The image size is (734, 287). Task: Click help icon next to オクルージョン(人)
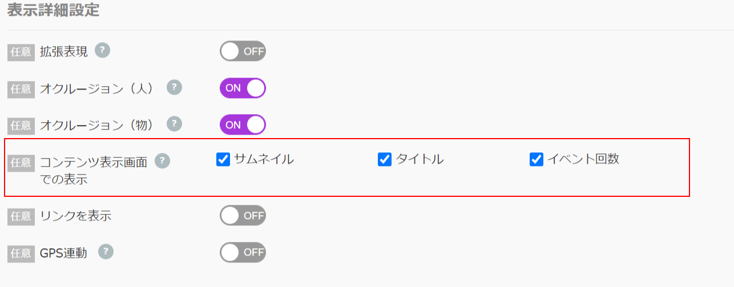pos(174,87)
